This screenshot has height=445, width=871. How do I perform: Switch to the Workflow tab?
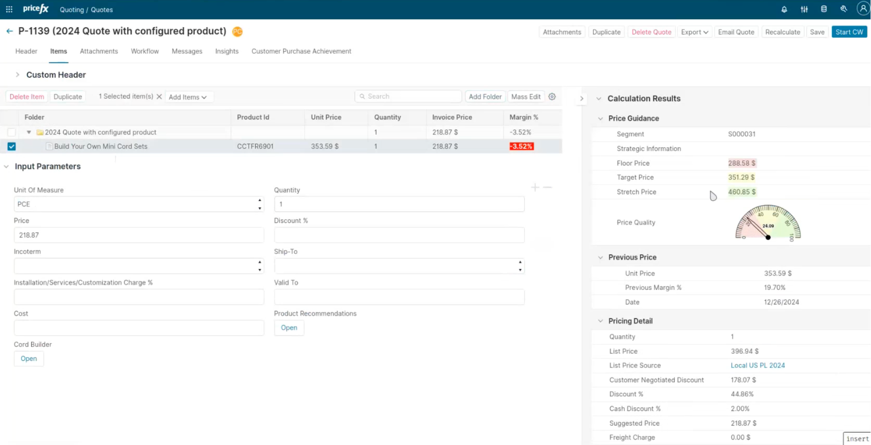[145, 51]
